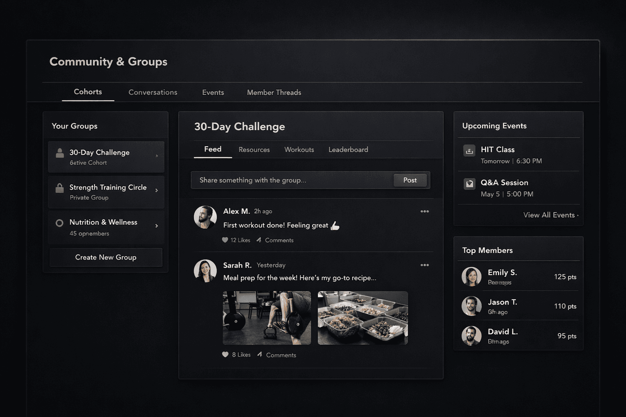Viewport: 626px width, 417px height.
Task: Click the Nutrition & Wellness circle icon
Action: click(60, 223)
